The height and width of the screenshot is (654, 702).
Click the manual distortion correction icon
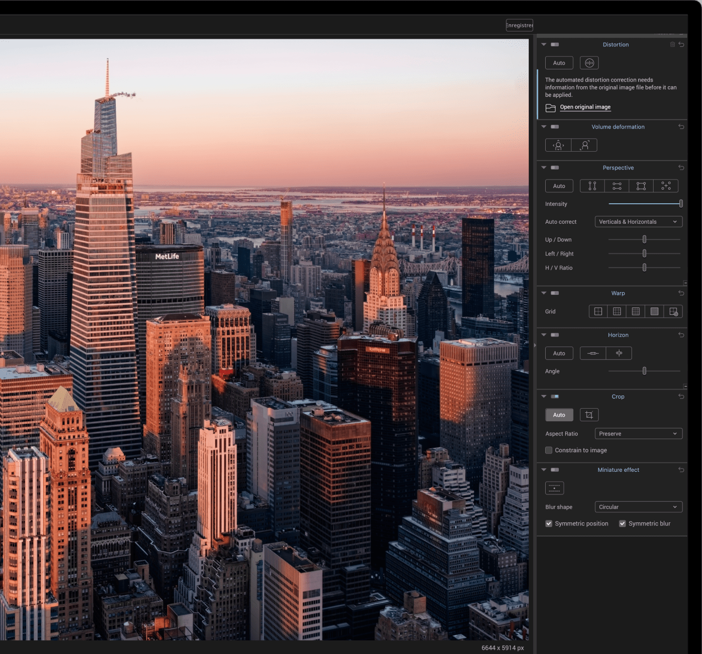589,63
